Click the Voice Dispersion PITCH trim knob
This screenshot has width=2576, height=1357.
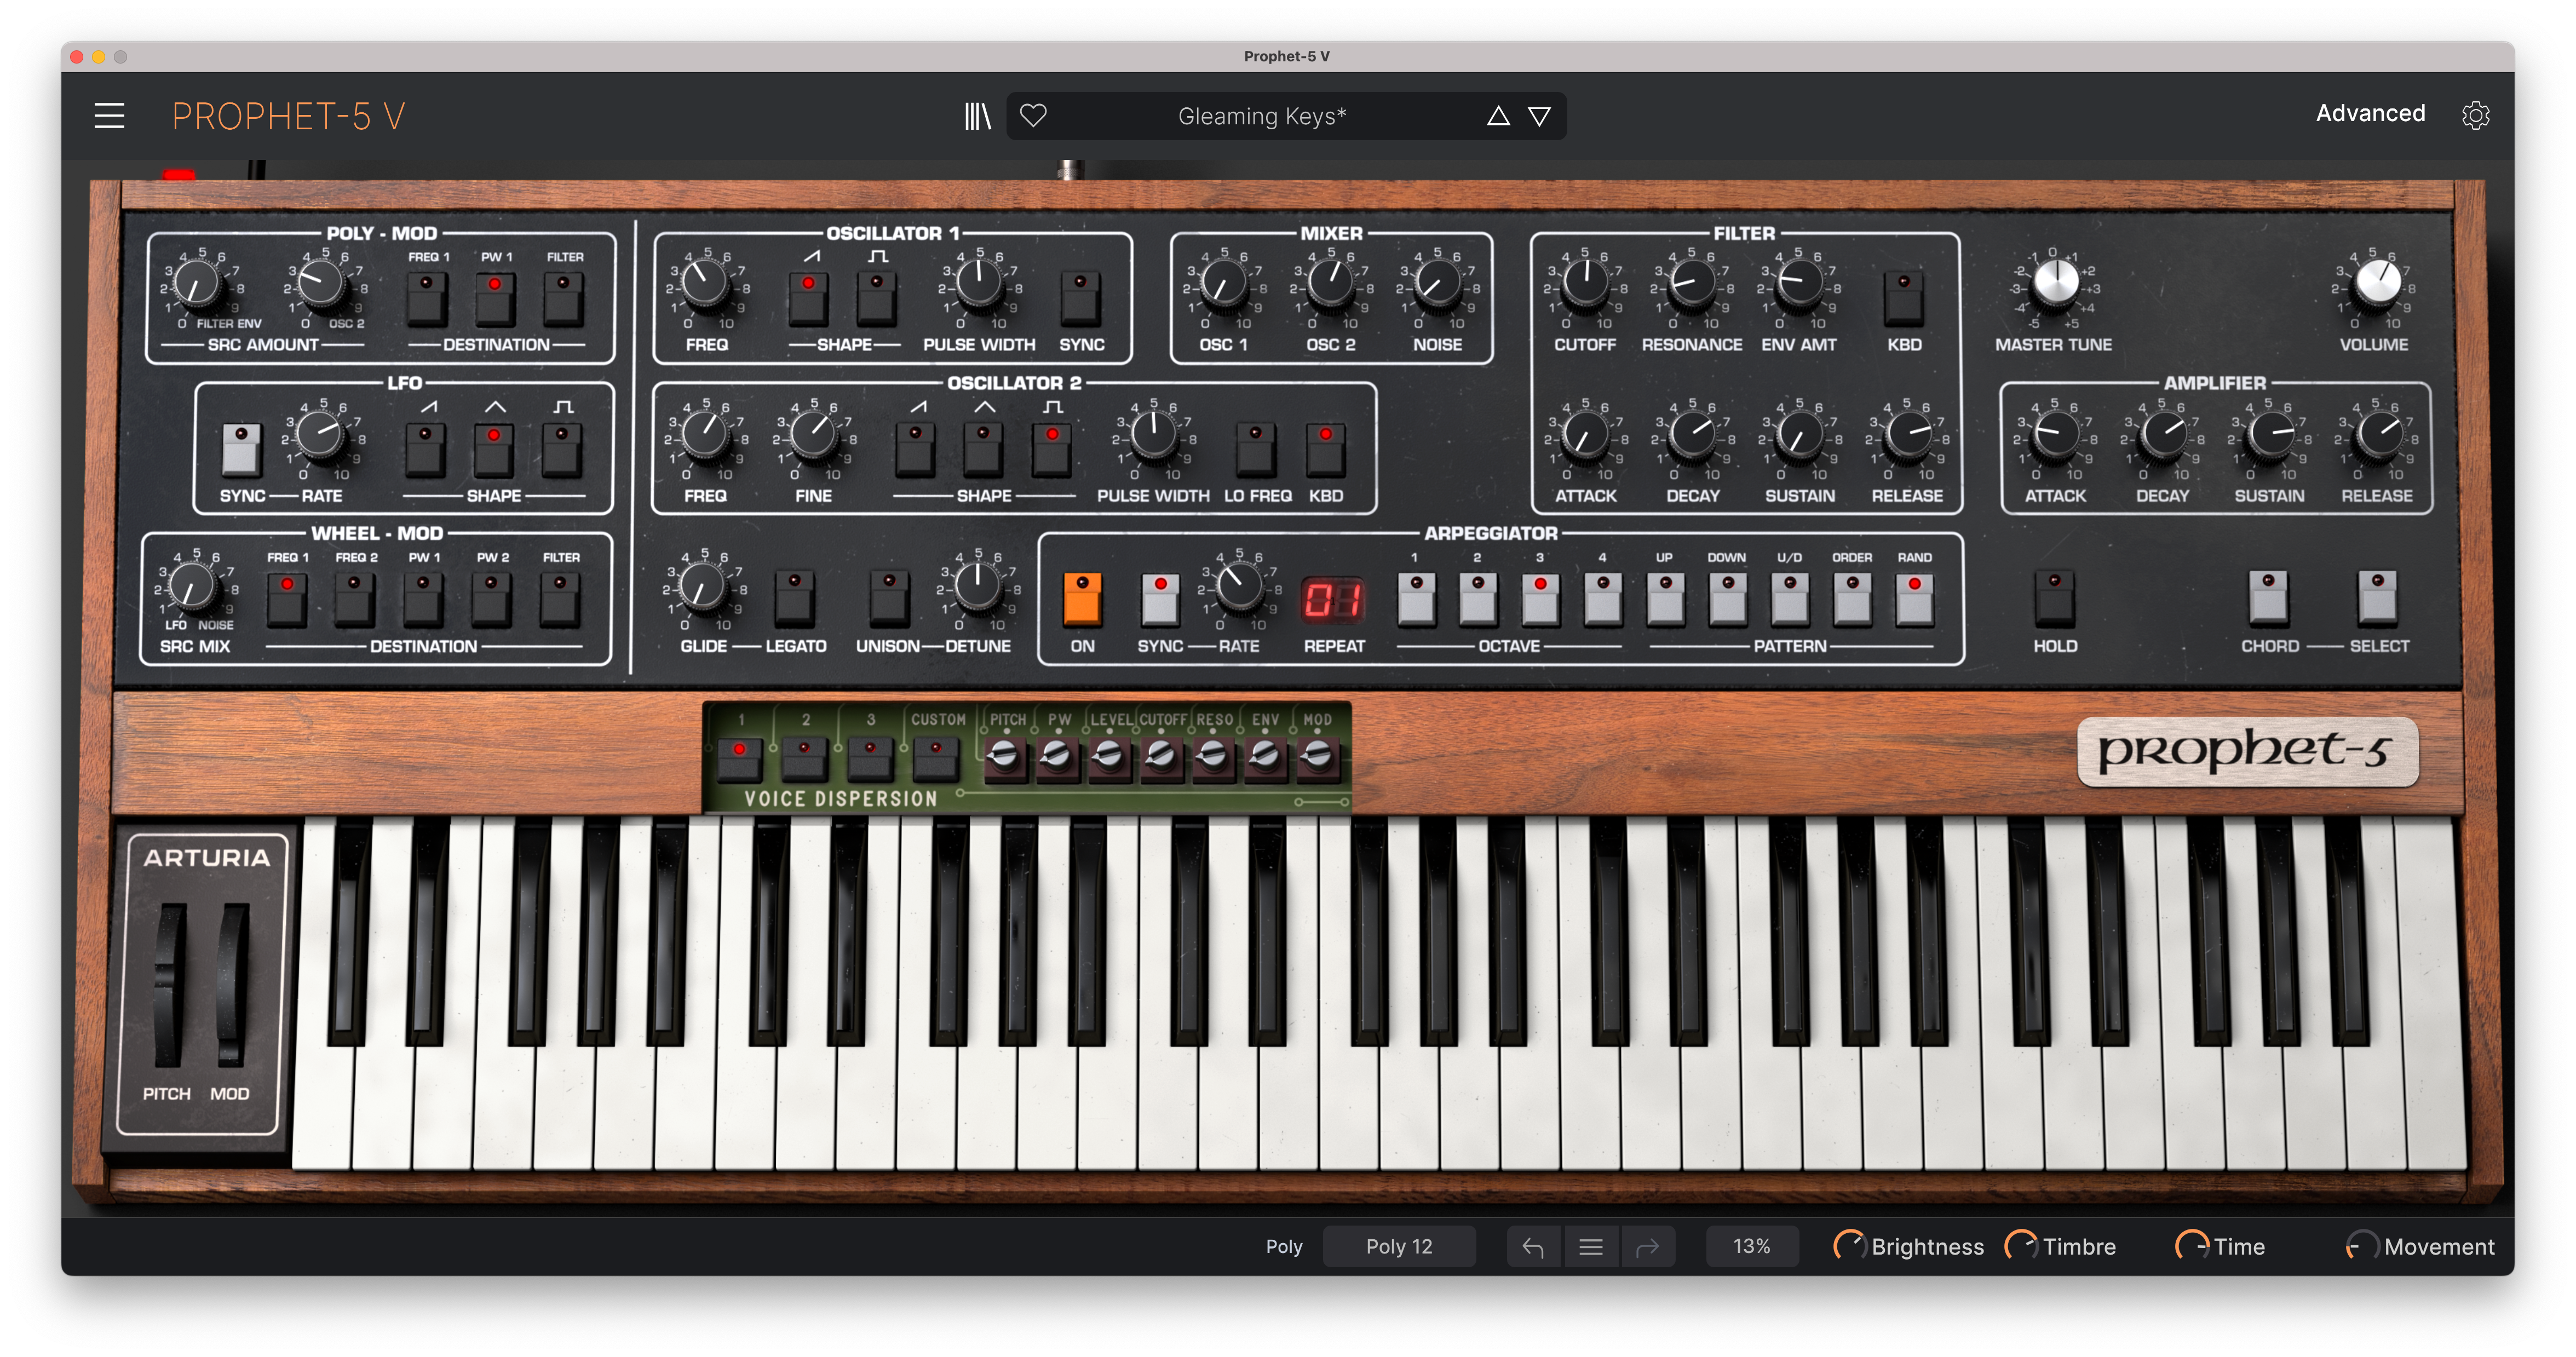pyautogui.click(x=1005, y=757)
